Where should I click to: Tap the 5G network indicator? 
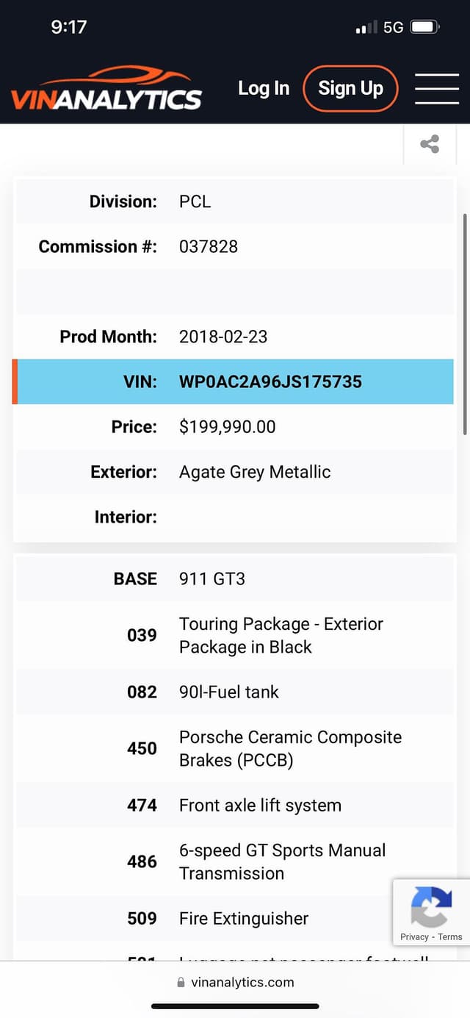click(393, 27)
